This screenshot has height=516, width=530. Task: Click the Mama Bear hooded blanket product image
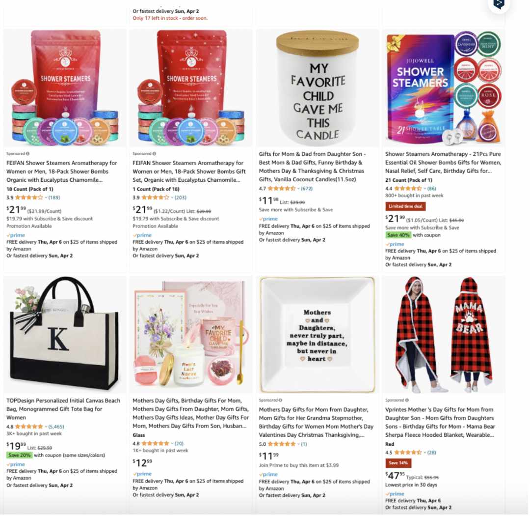coord(444,335)
